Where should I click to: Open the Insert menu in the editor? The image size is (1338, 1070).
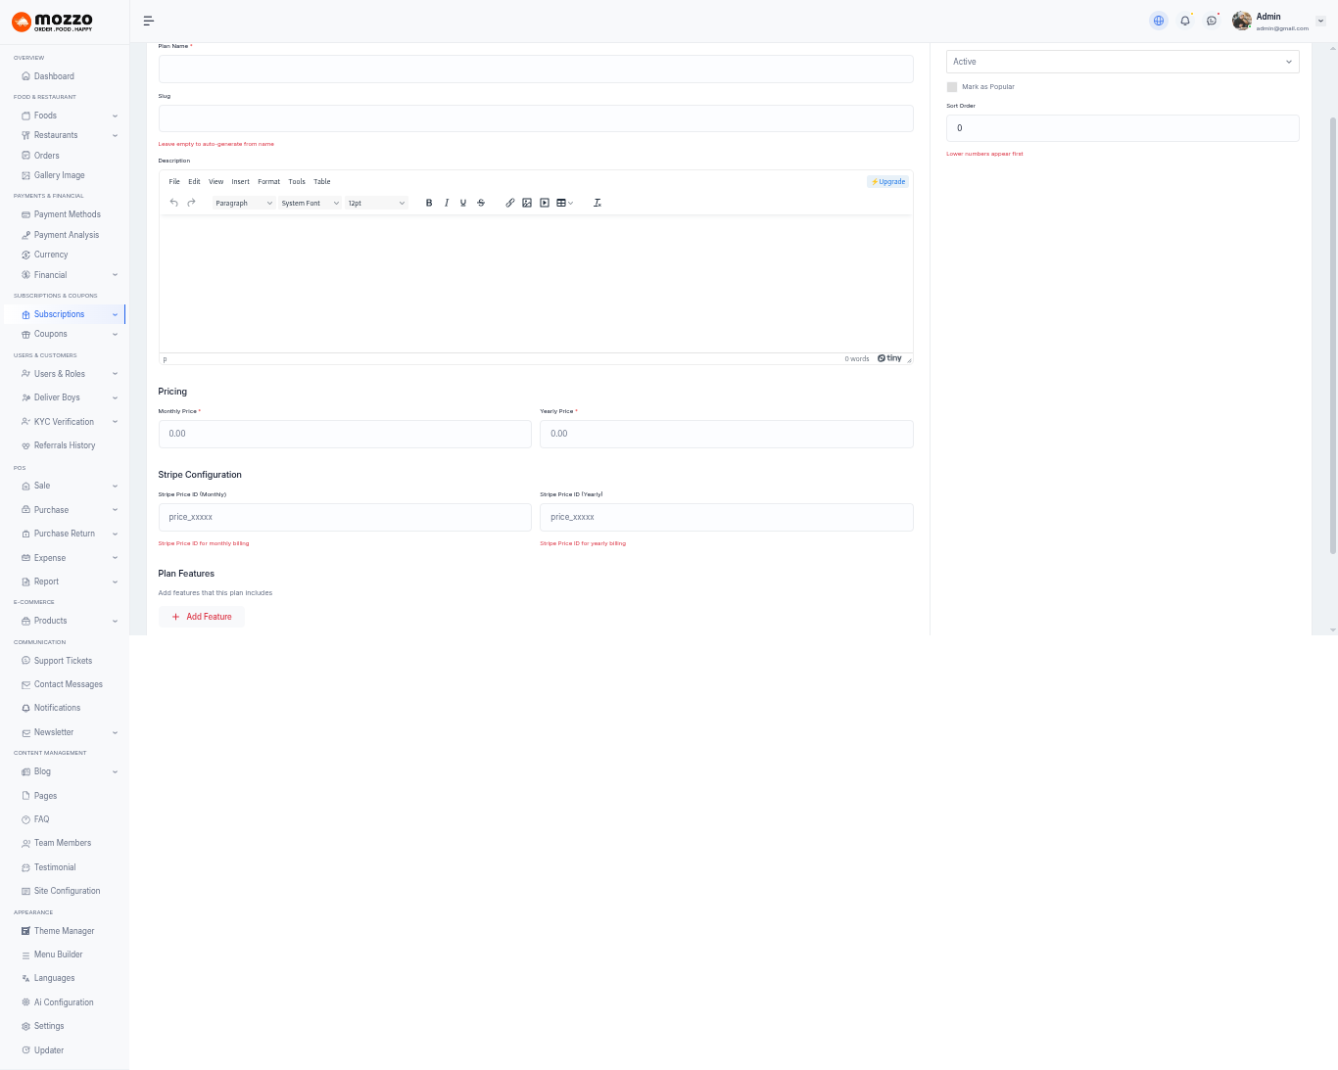[240, 181]
